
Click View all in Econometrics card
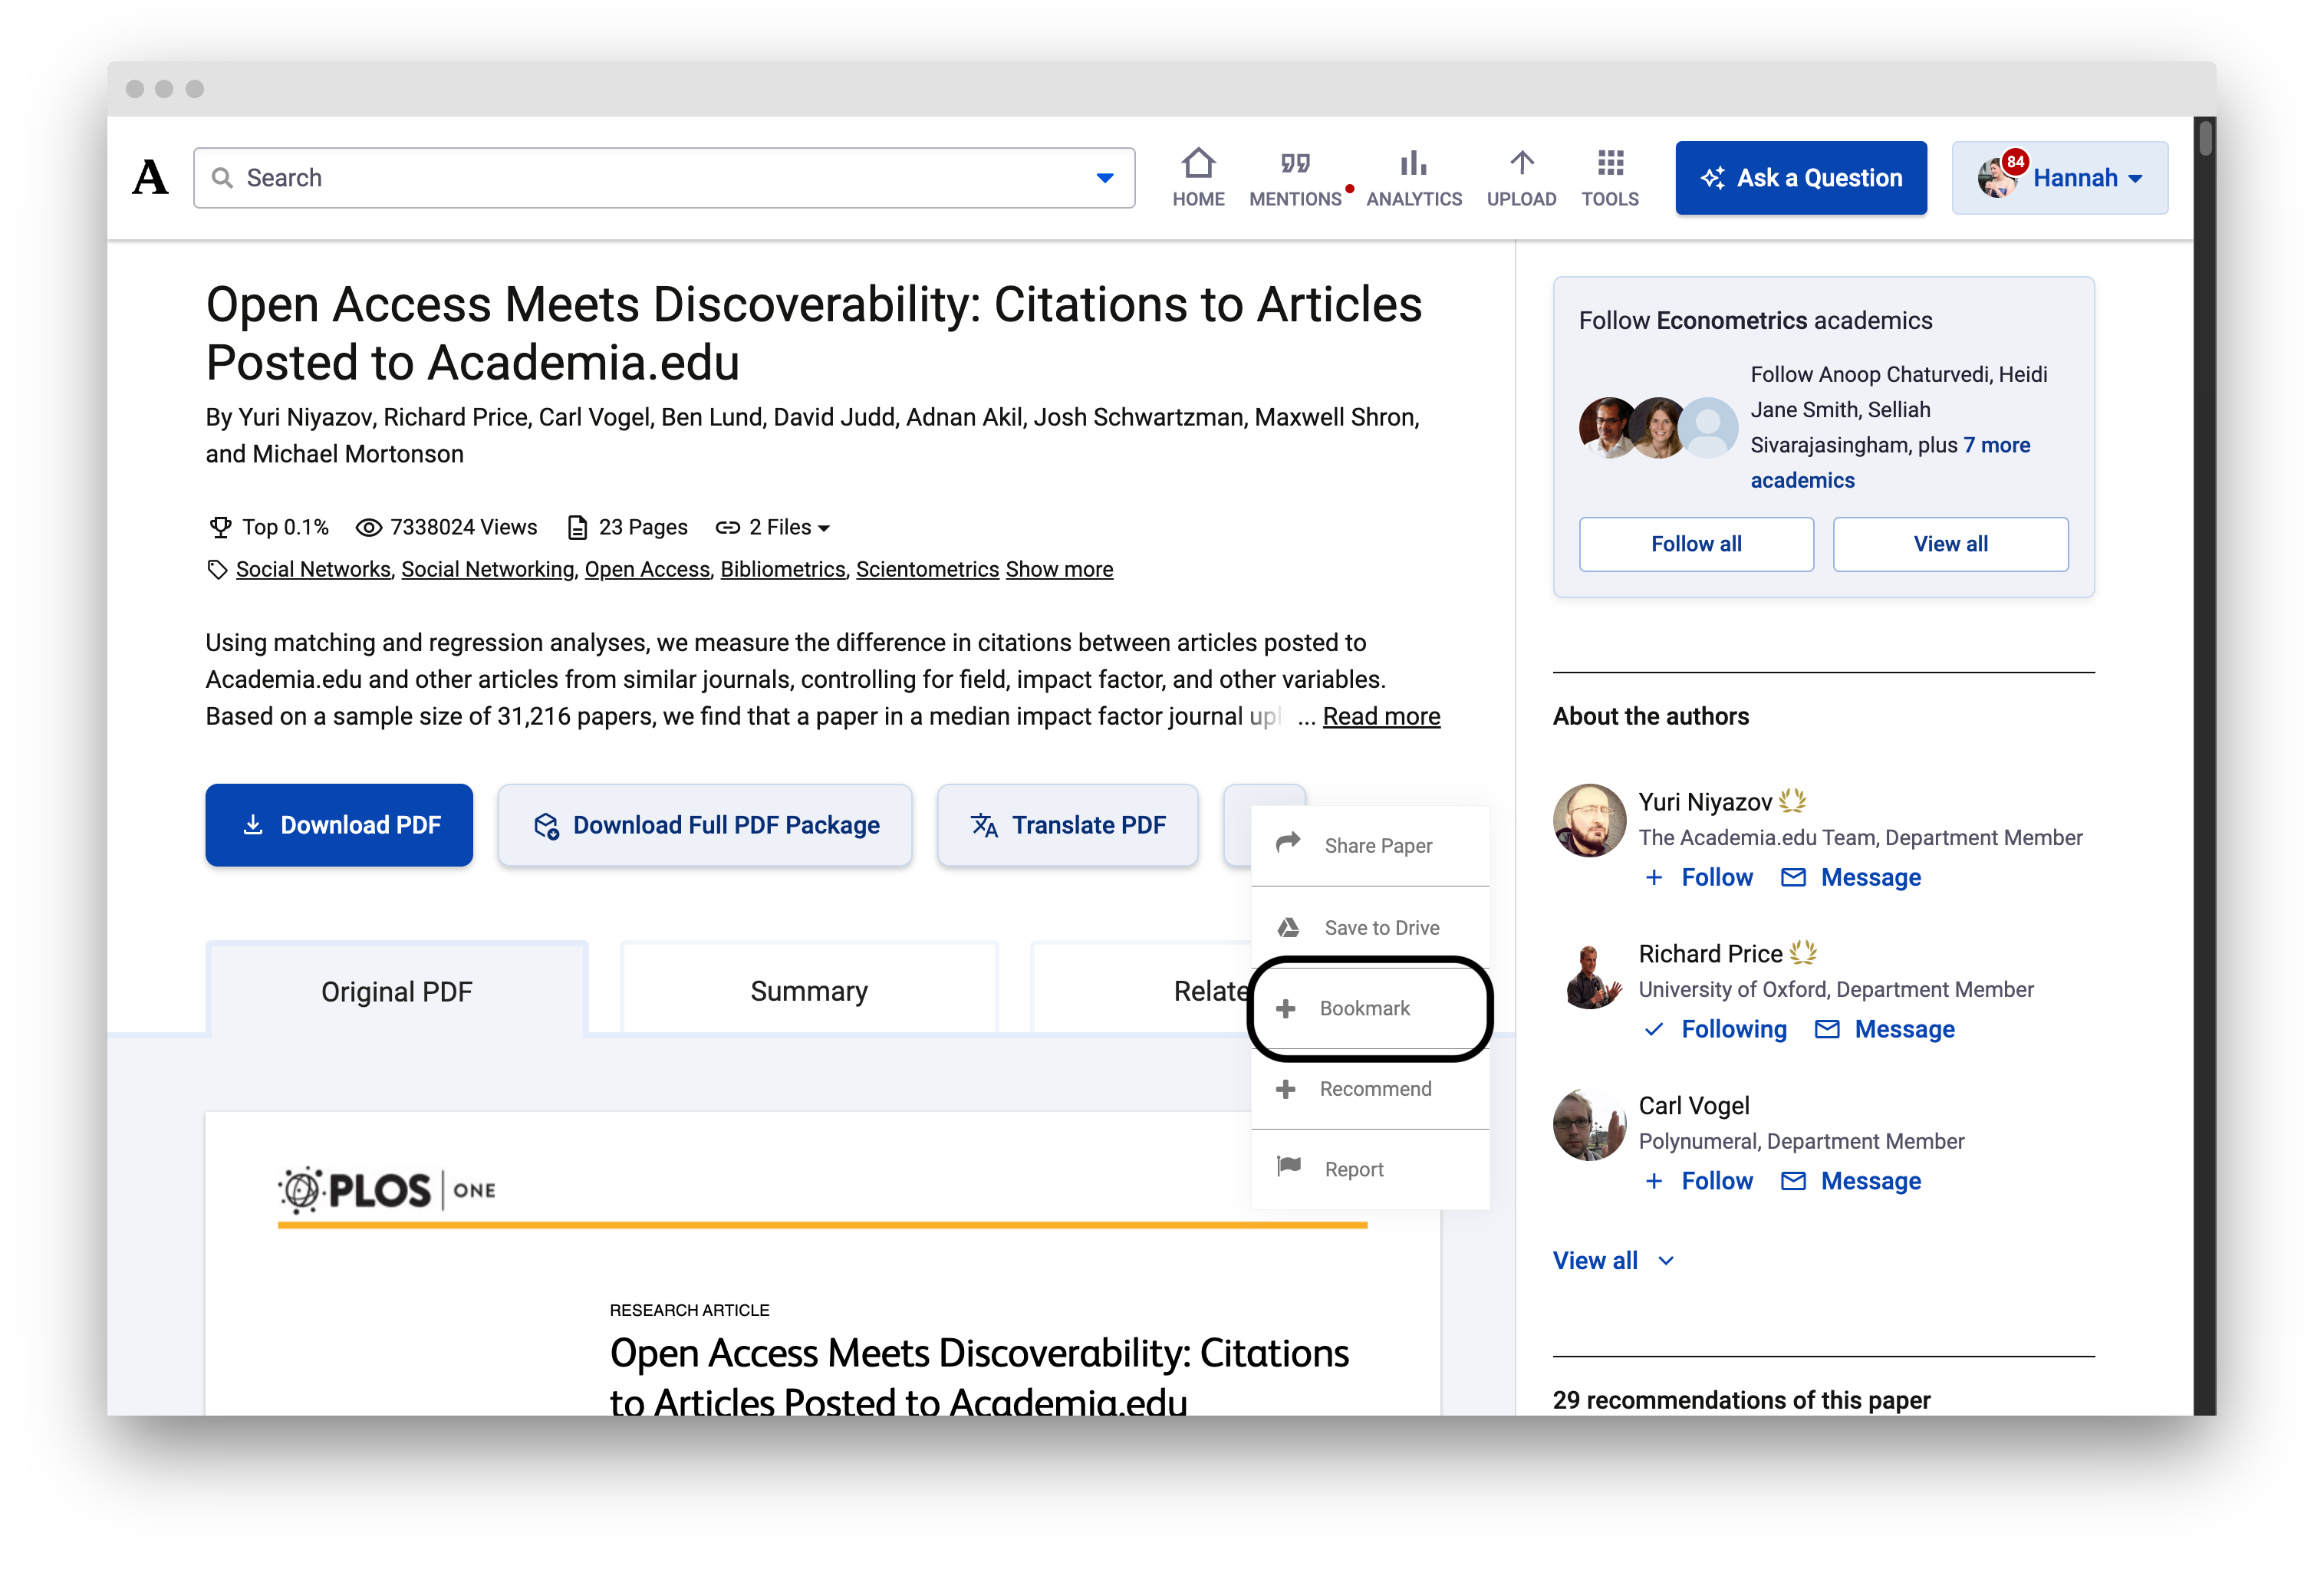[x=1950, y=544]
